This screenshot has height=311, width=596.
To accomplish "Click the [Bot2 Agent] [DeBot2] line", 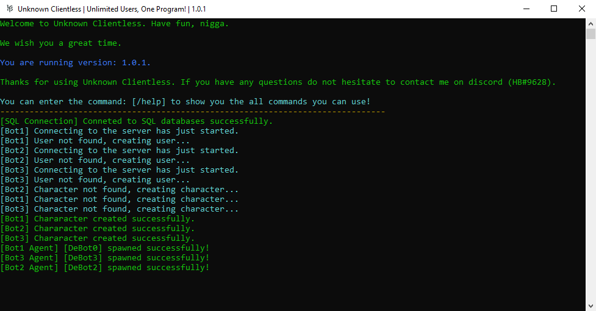I will pos(104,268).
